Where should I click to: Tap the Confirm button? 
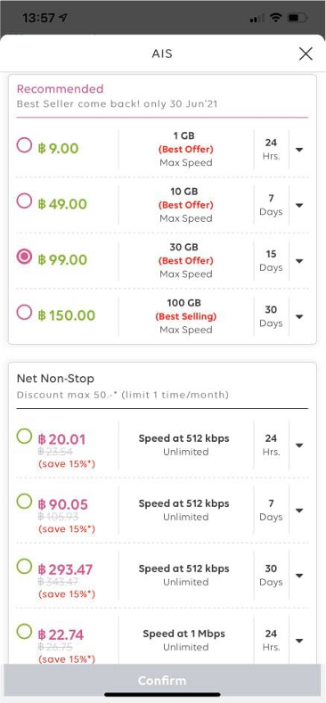(162, 681)
